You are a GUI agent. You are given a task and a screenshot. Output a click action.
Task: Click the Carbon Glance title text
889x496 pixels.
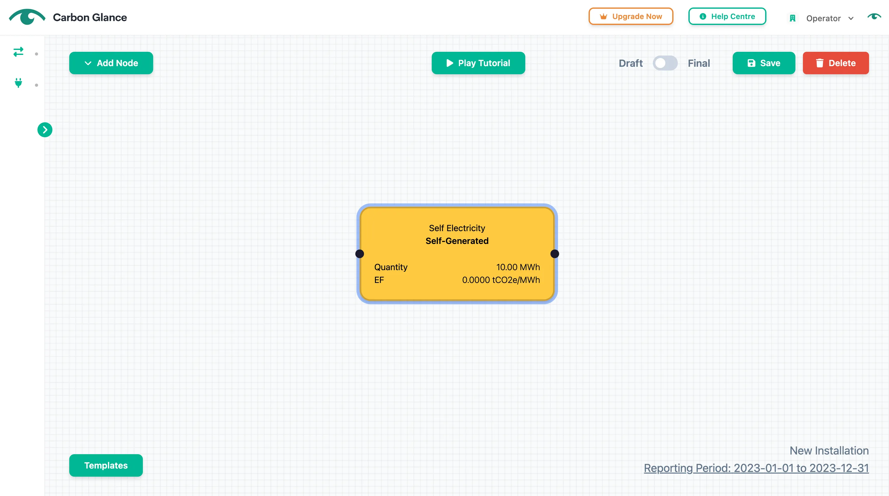click(x=90, y=17)
